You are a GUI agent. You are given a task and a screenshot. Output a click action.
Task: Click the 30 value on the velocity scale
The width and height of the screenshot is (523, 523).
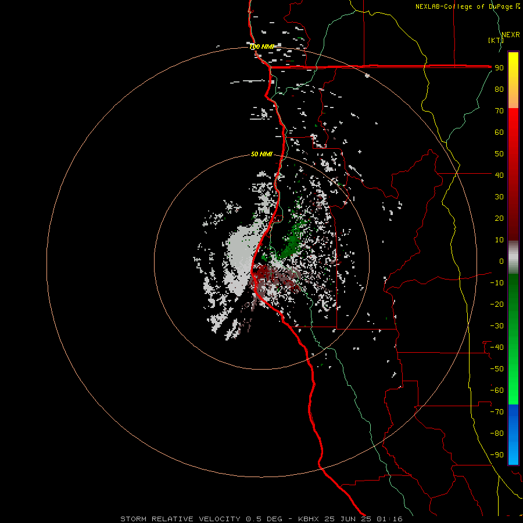499,197
